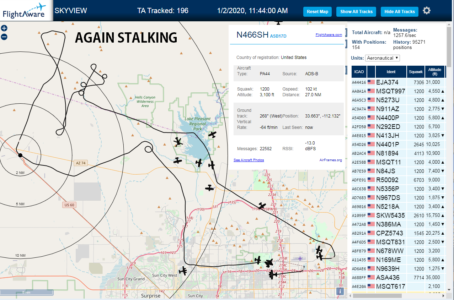454x300 pixels.
Task: Select the N169ME aircraft row
Action: [x=399, y=260]
